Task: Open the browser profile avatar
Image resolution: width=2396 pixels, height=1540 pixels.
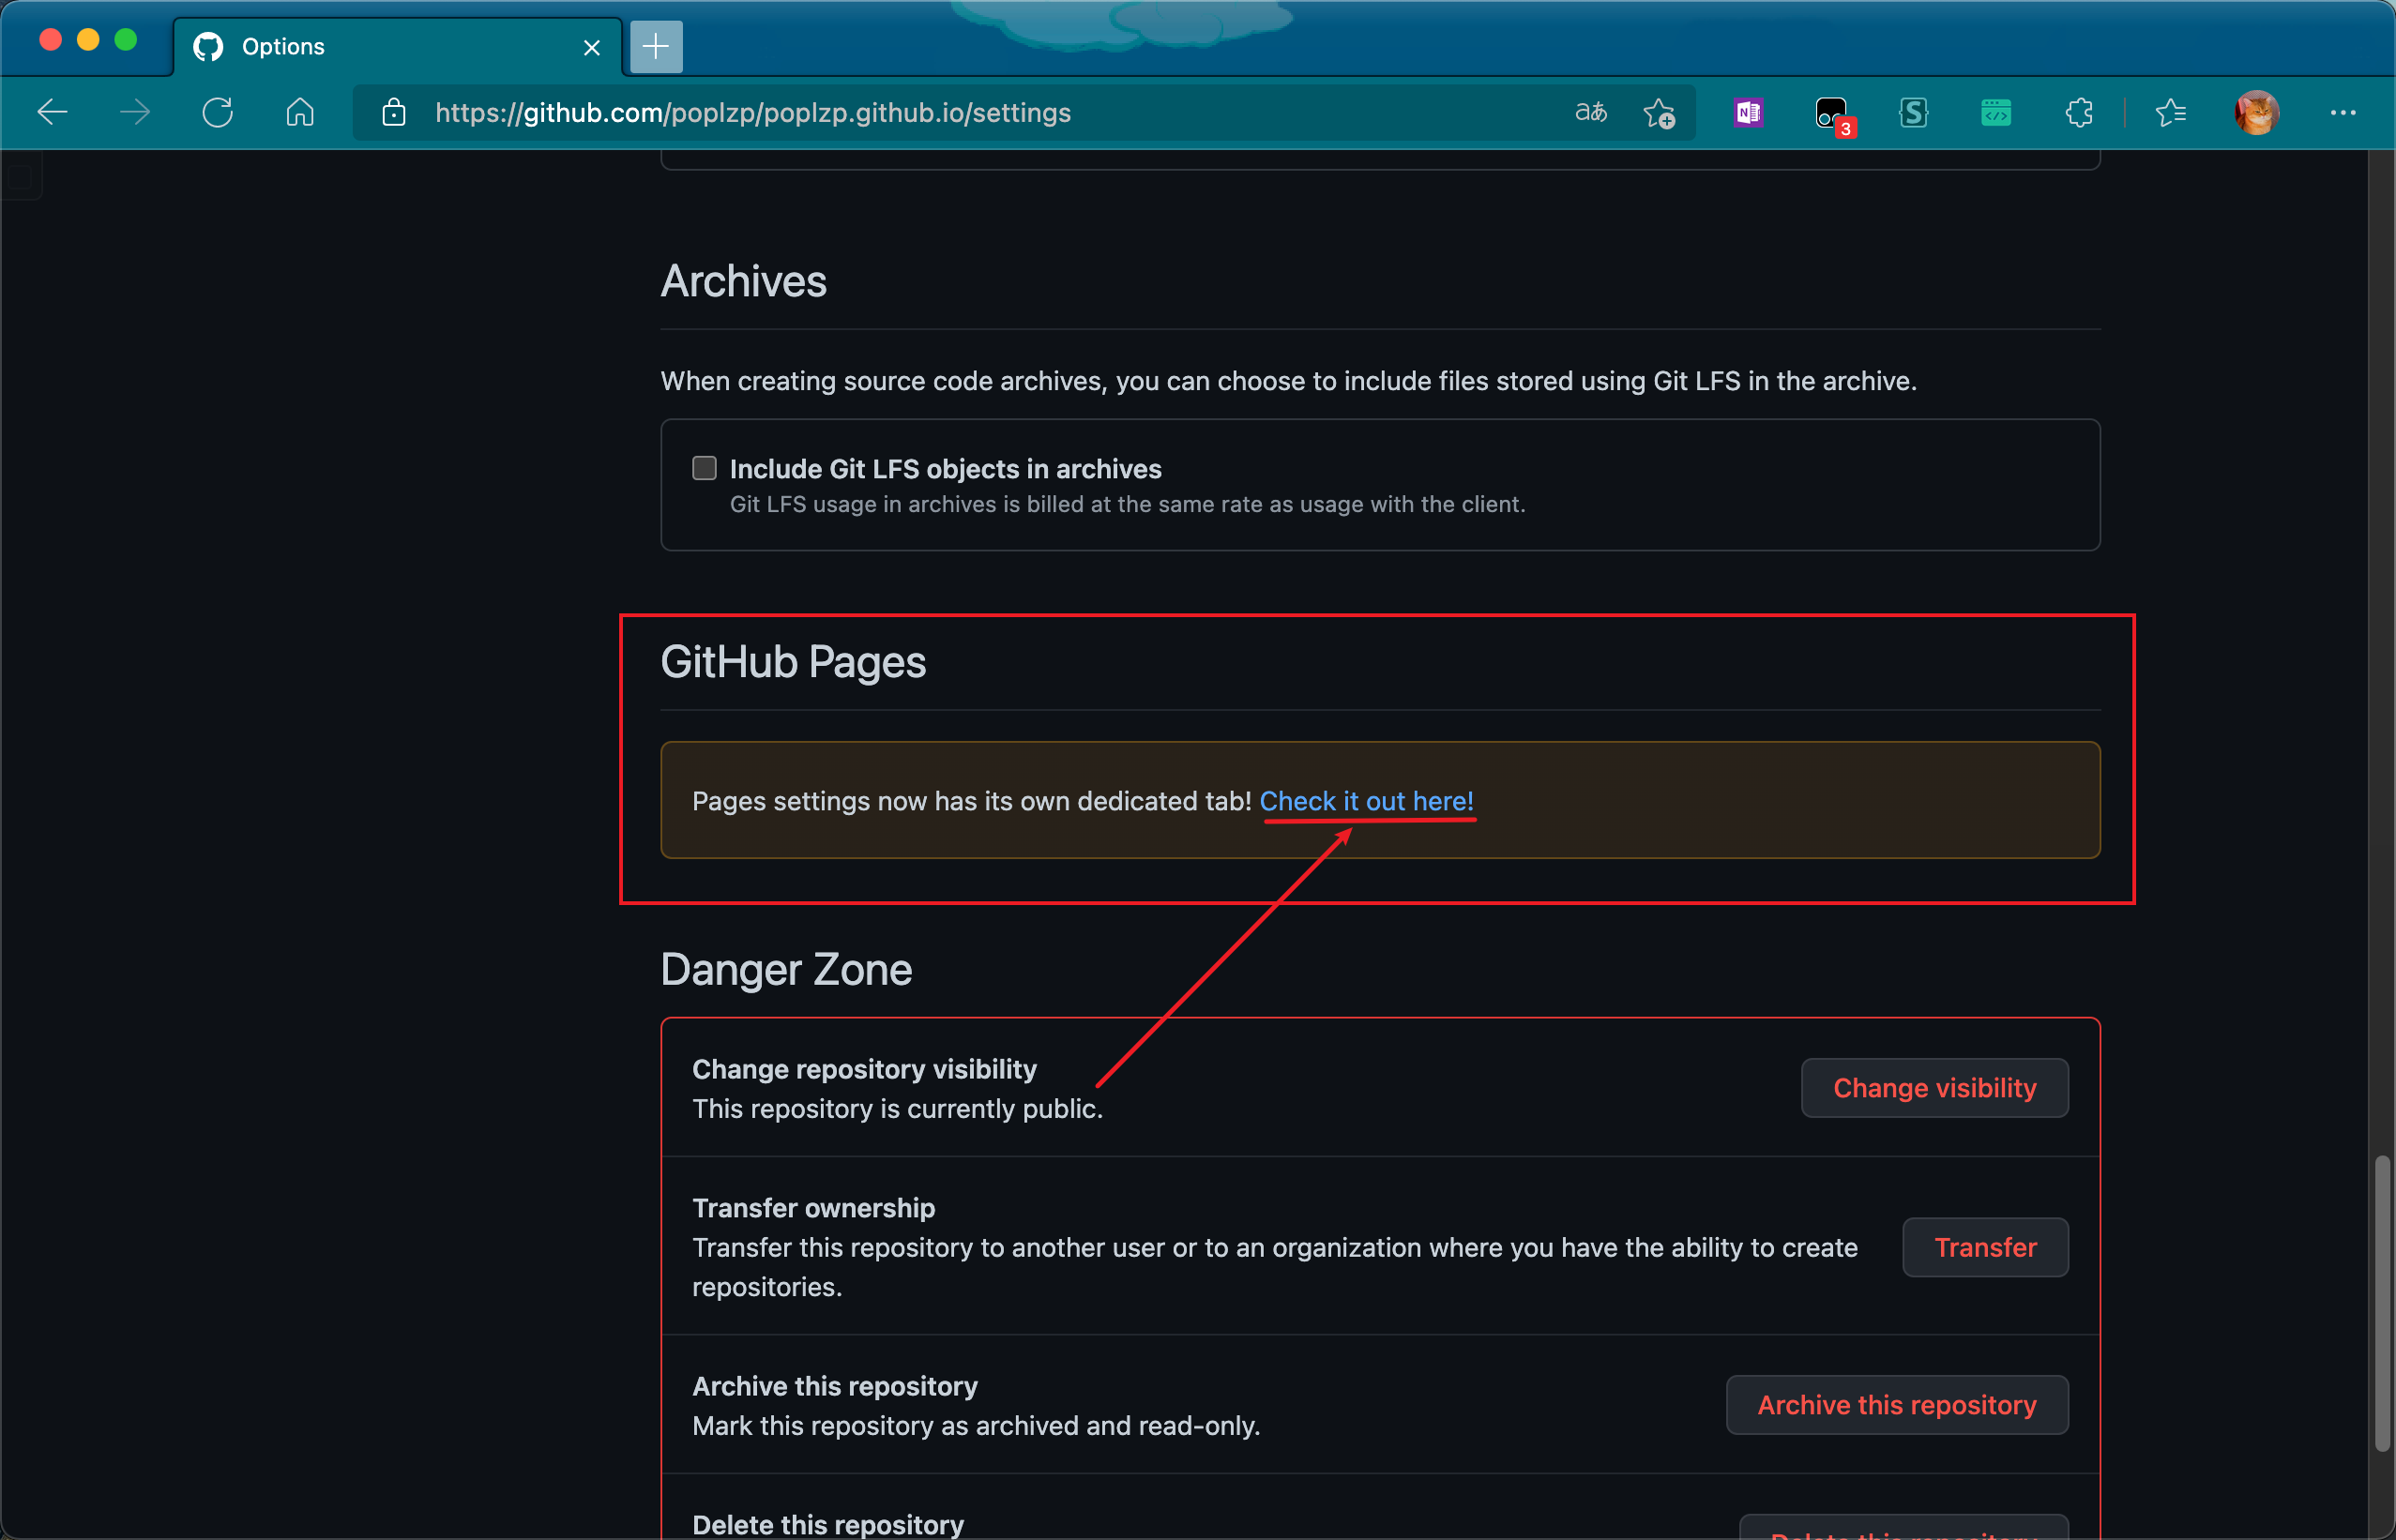Action: click(x=2257, y=112)
